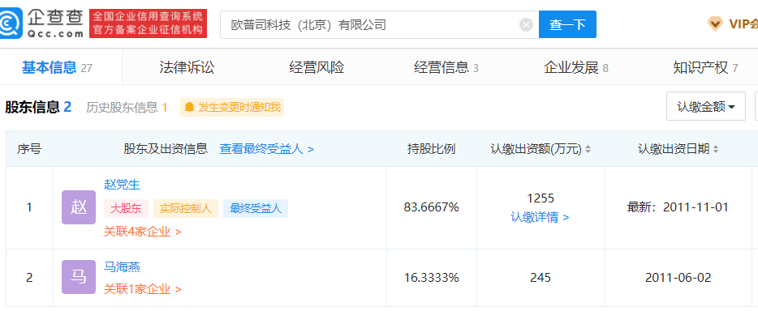This screenshot has height=311, width=758.
Task: Switch to 知识产权 tab
Action: coord(705,67)
